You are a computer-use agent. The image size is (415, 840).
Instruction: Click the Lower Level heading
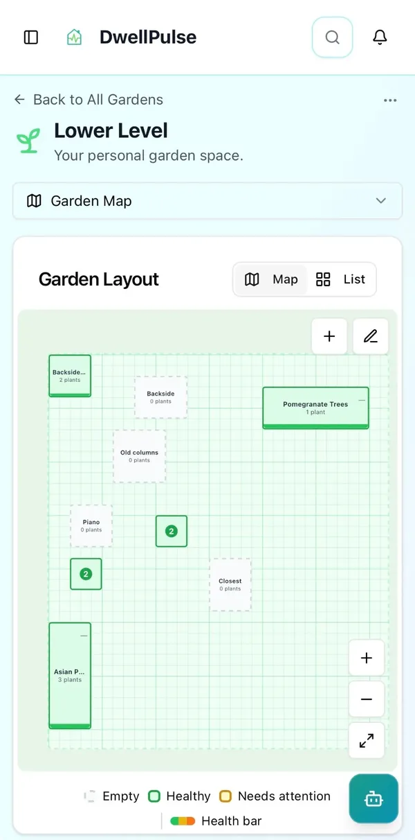[111, 131]
